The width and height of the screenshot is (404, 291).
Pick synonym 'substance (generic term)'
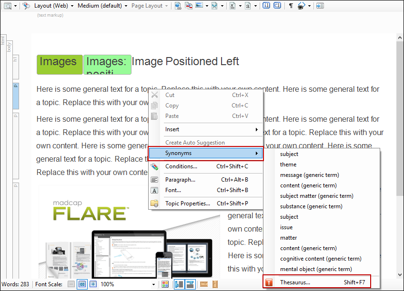321,206
